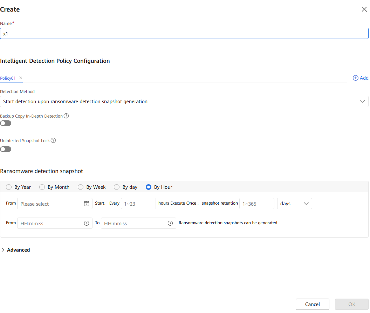Close the Create dialog with X icon
This screenshot has width=370, height=313.
[364, 9]
